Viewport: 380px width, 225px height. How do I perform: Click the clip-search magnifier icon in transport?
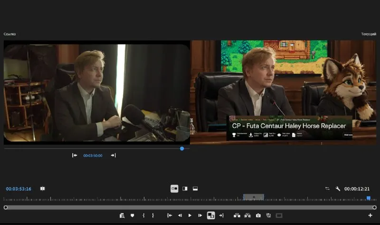pyautogui.click(x=122, y=216)
